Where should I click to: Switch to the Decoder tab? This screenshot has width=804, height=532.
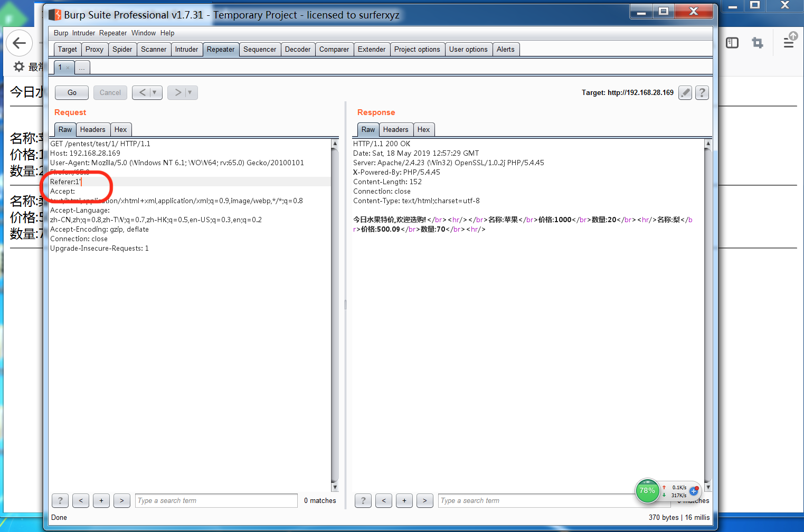tap(298, 49)
